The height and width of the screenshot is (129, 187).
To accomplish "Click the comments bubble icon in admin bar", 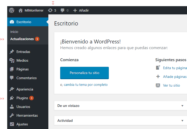I will tap(62, 11).
